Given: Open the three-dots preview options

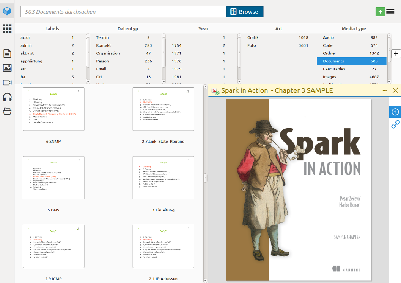Looking at the screenshot, I should 385,90.
